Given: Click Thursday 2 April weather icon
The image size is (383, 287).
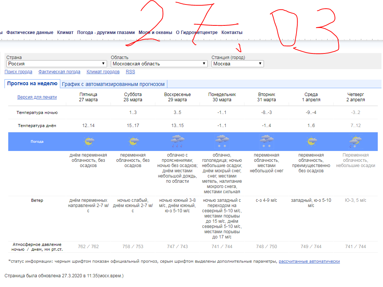Looking at the screenshot, I should (x=355, y=141).
